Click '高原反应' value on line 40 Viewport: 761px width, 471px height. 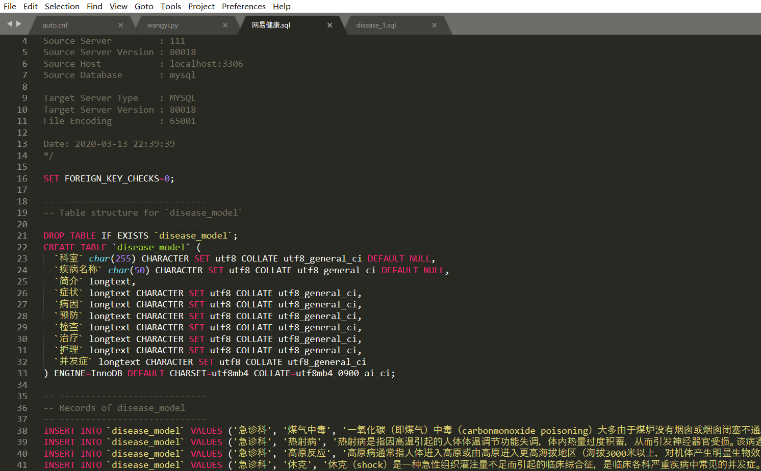[307, 454]
